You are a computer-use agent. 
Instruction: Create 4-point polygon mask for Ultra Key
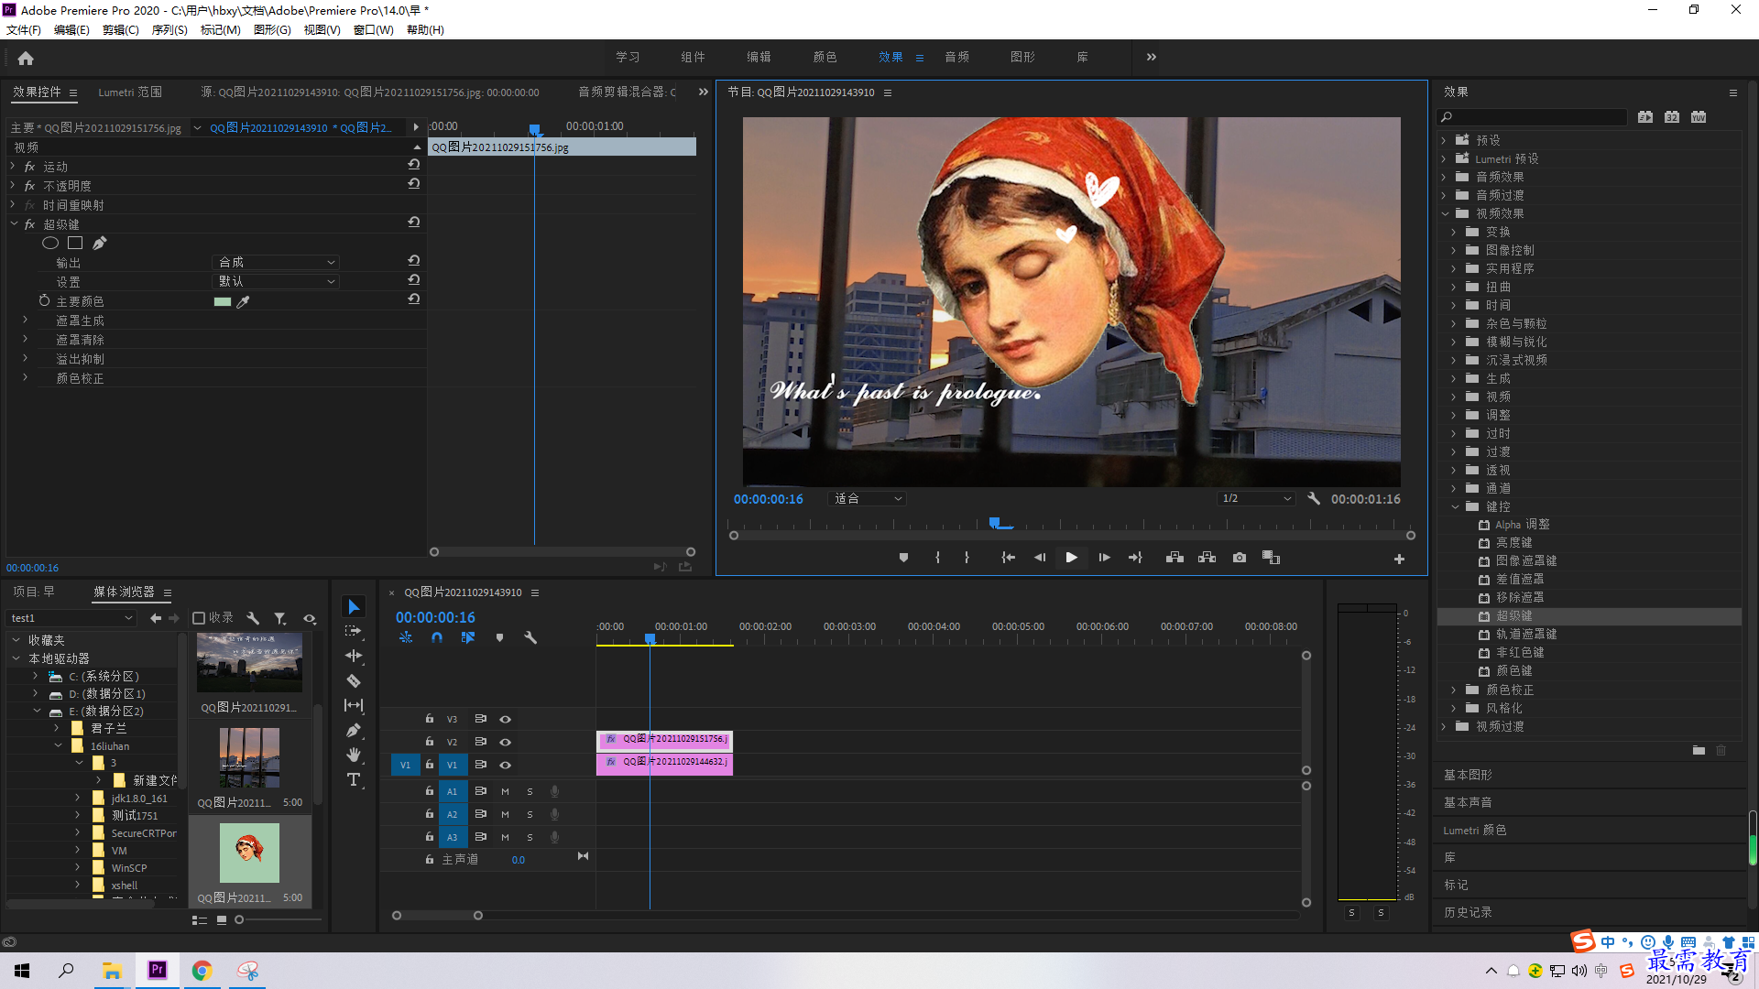click(x=75, y=243)
